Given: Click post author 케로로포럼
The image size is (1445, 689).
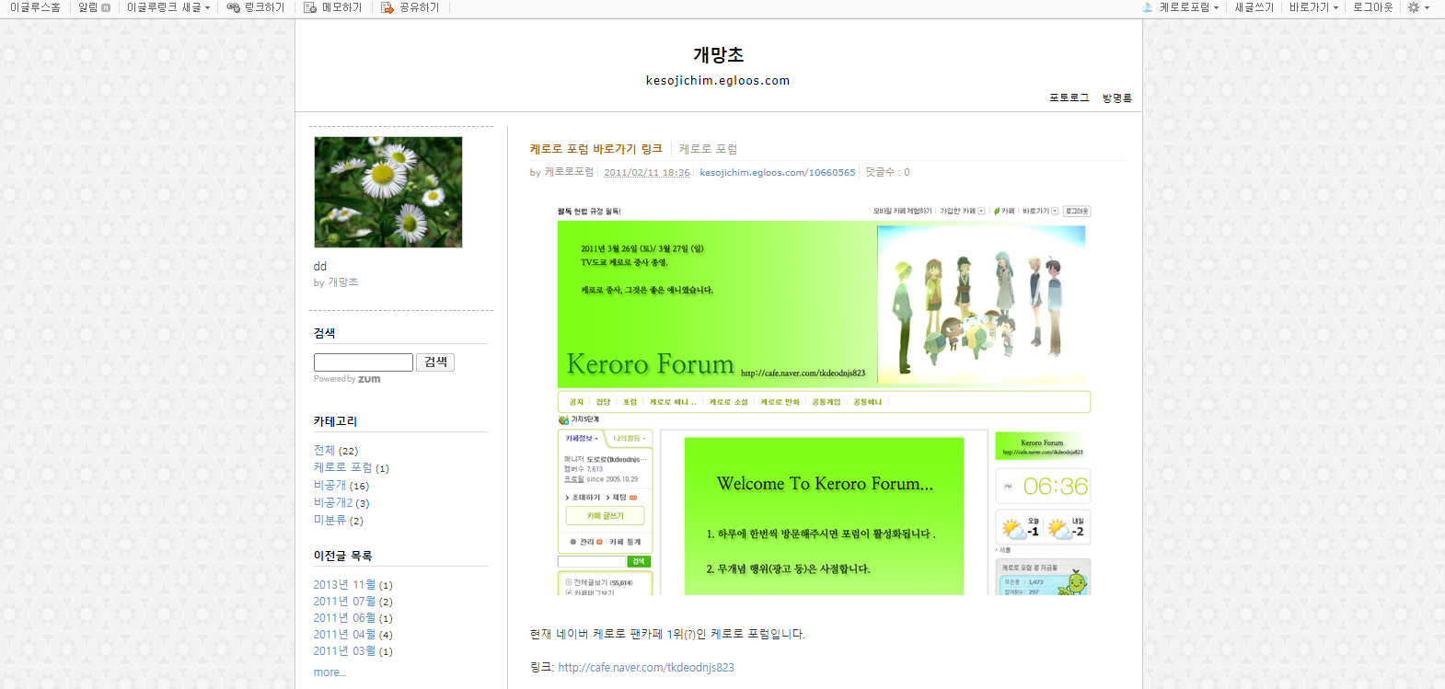Looking at the screenshot, I should (569, 172).
